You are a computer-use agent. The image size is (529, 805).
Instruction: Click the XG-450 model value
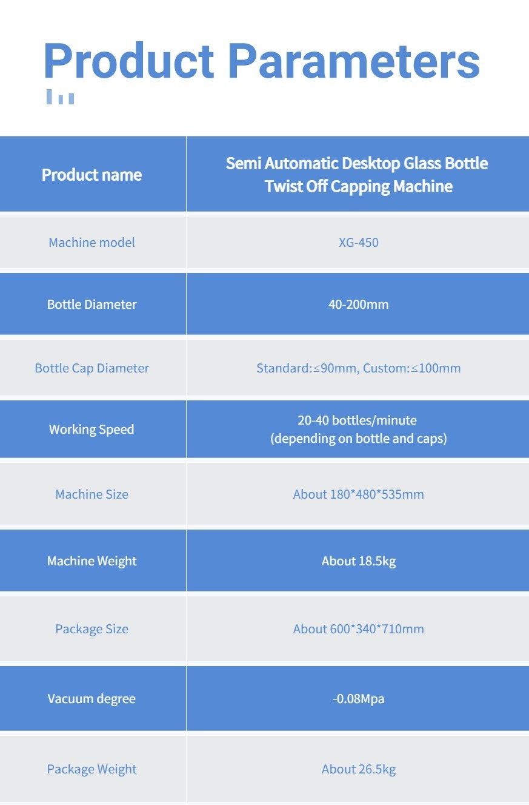[x=358, y=243]
